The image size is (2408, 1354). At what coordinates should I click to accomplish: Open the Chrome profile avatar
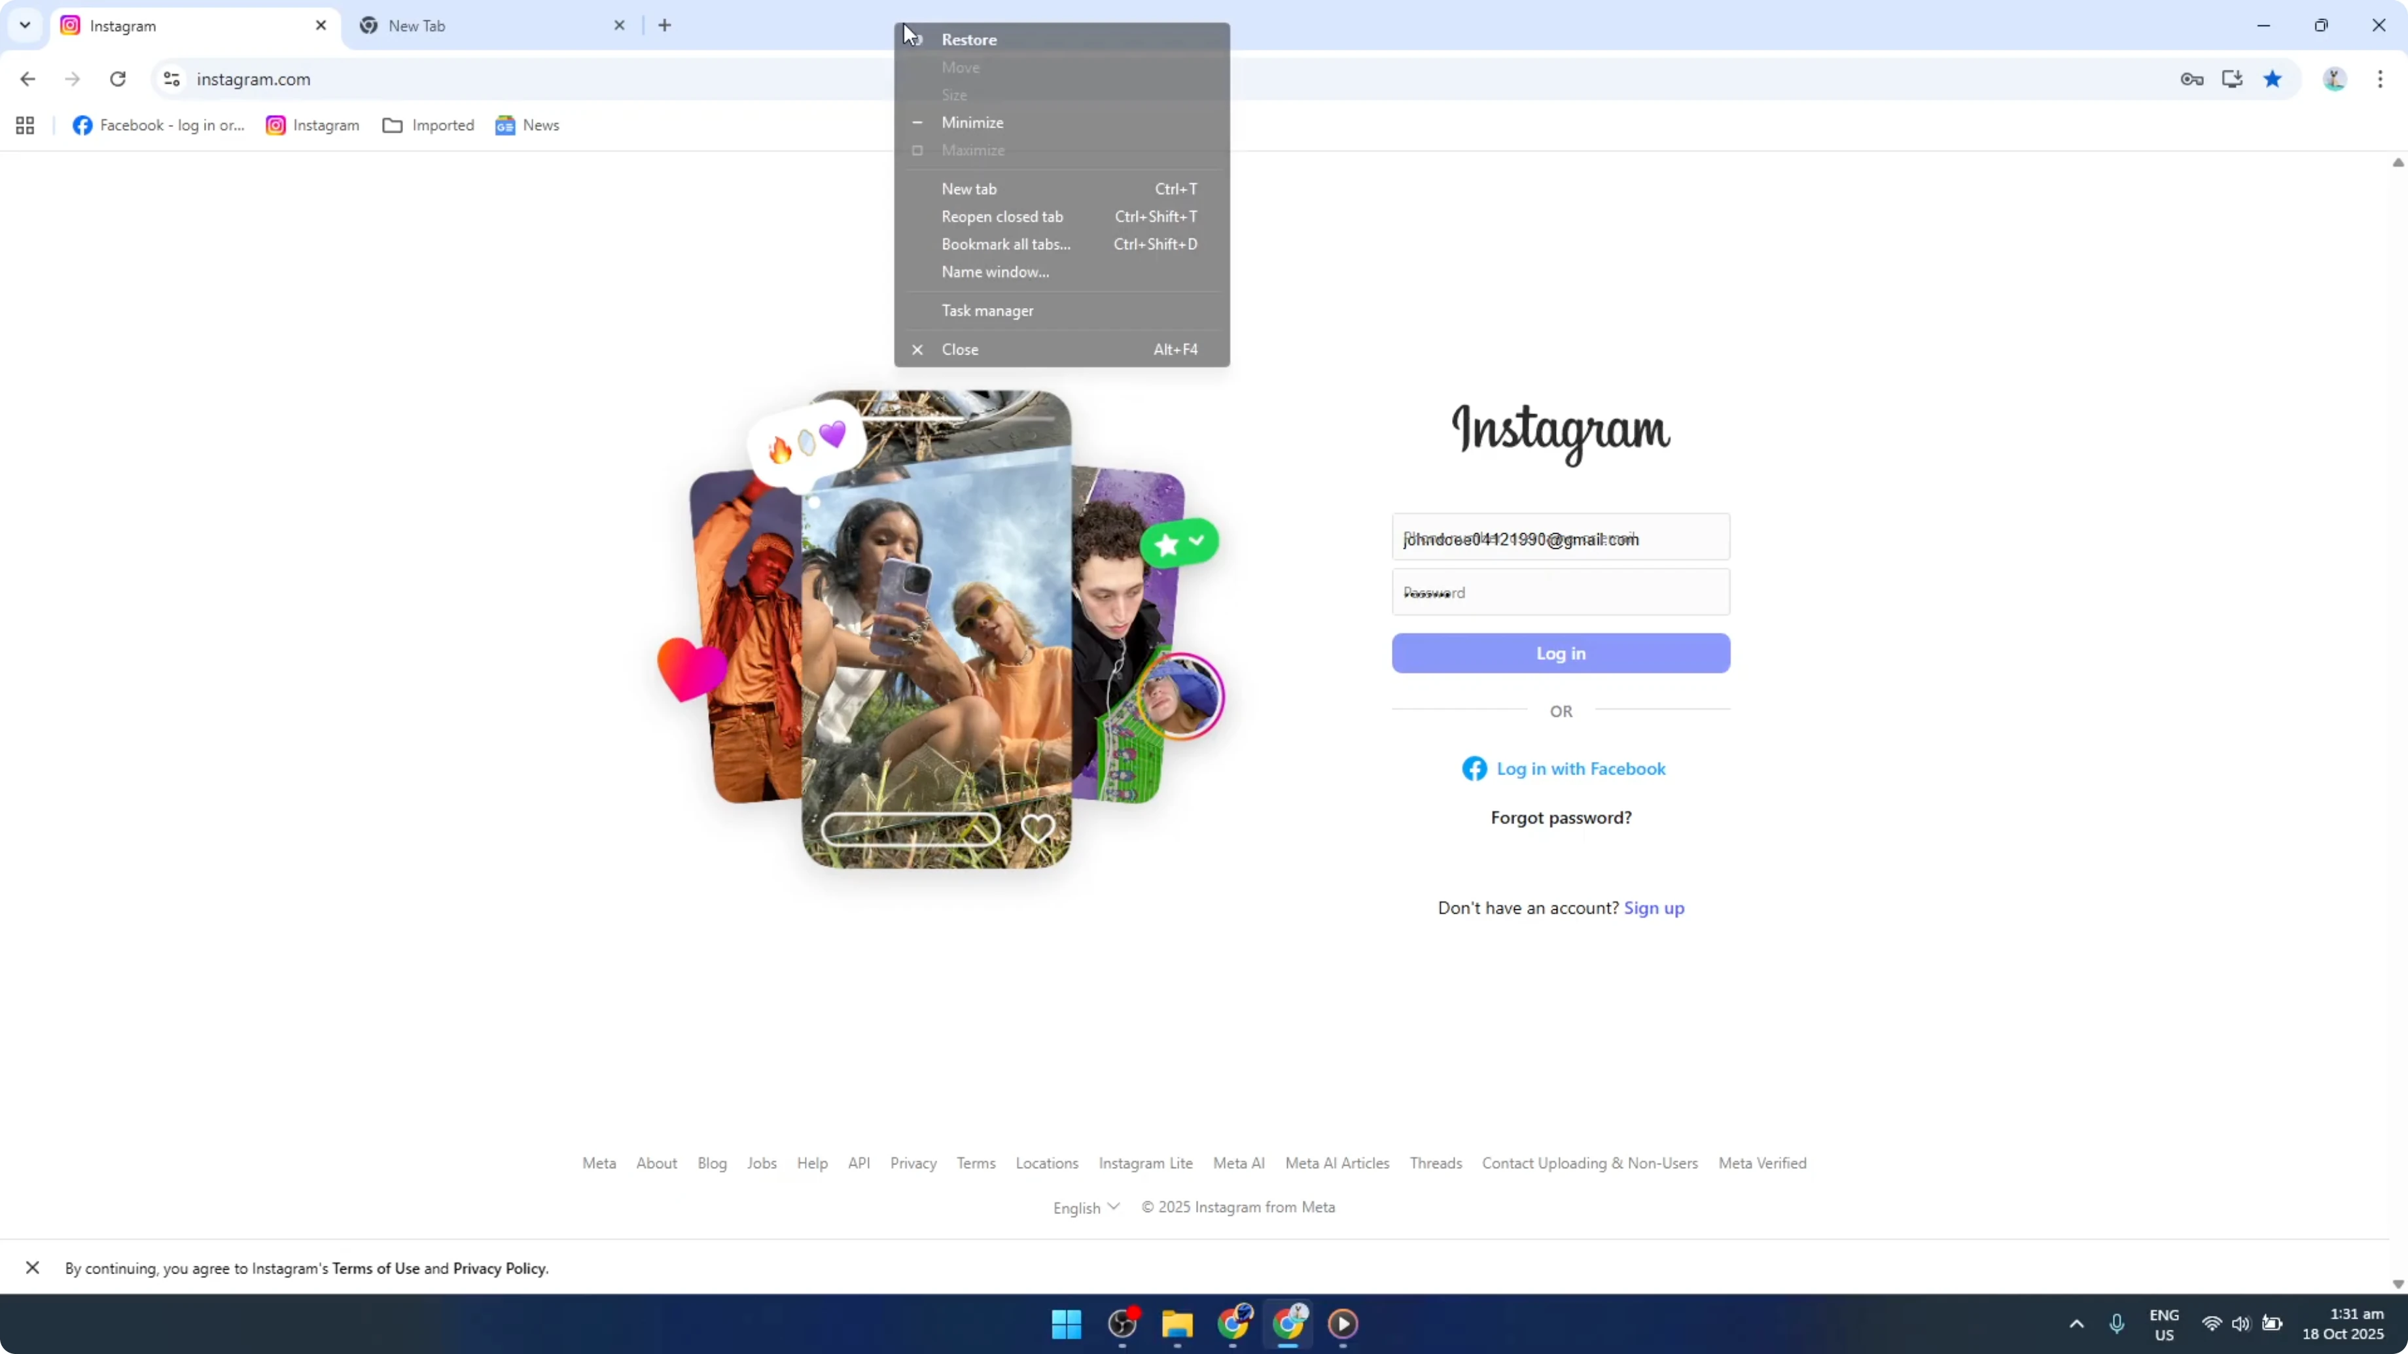[x=2334, y=79]
